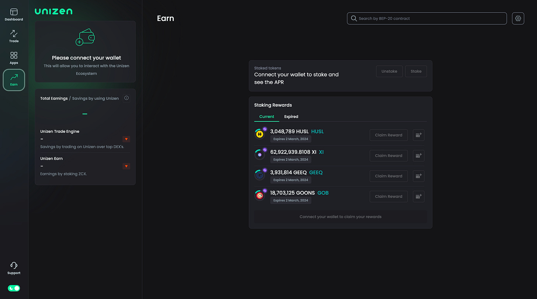Claim Reward for XI

[389, 156]
